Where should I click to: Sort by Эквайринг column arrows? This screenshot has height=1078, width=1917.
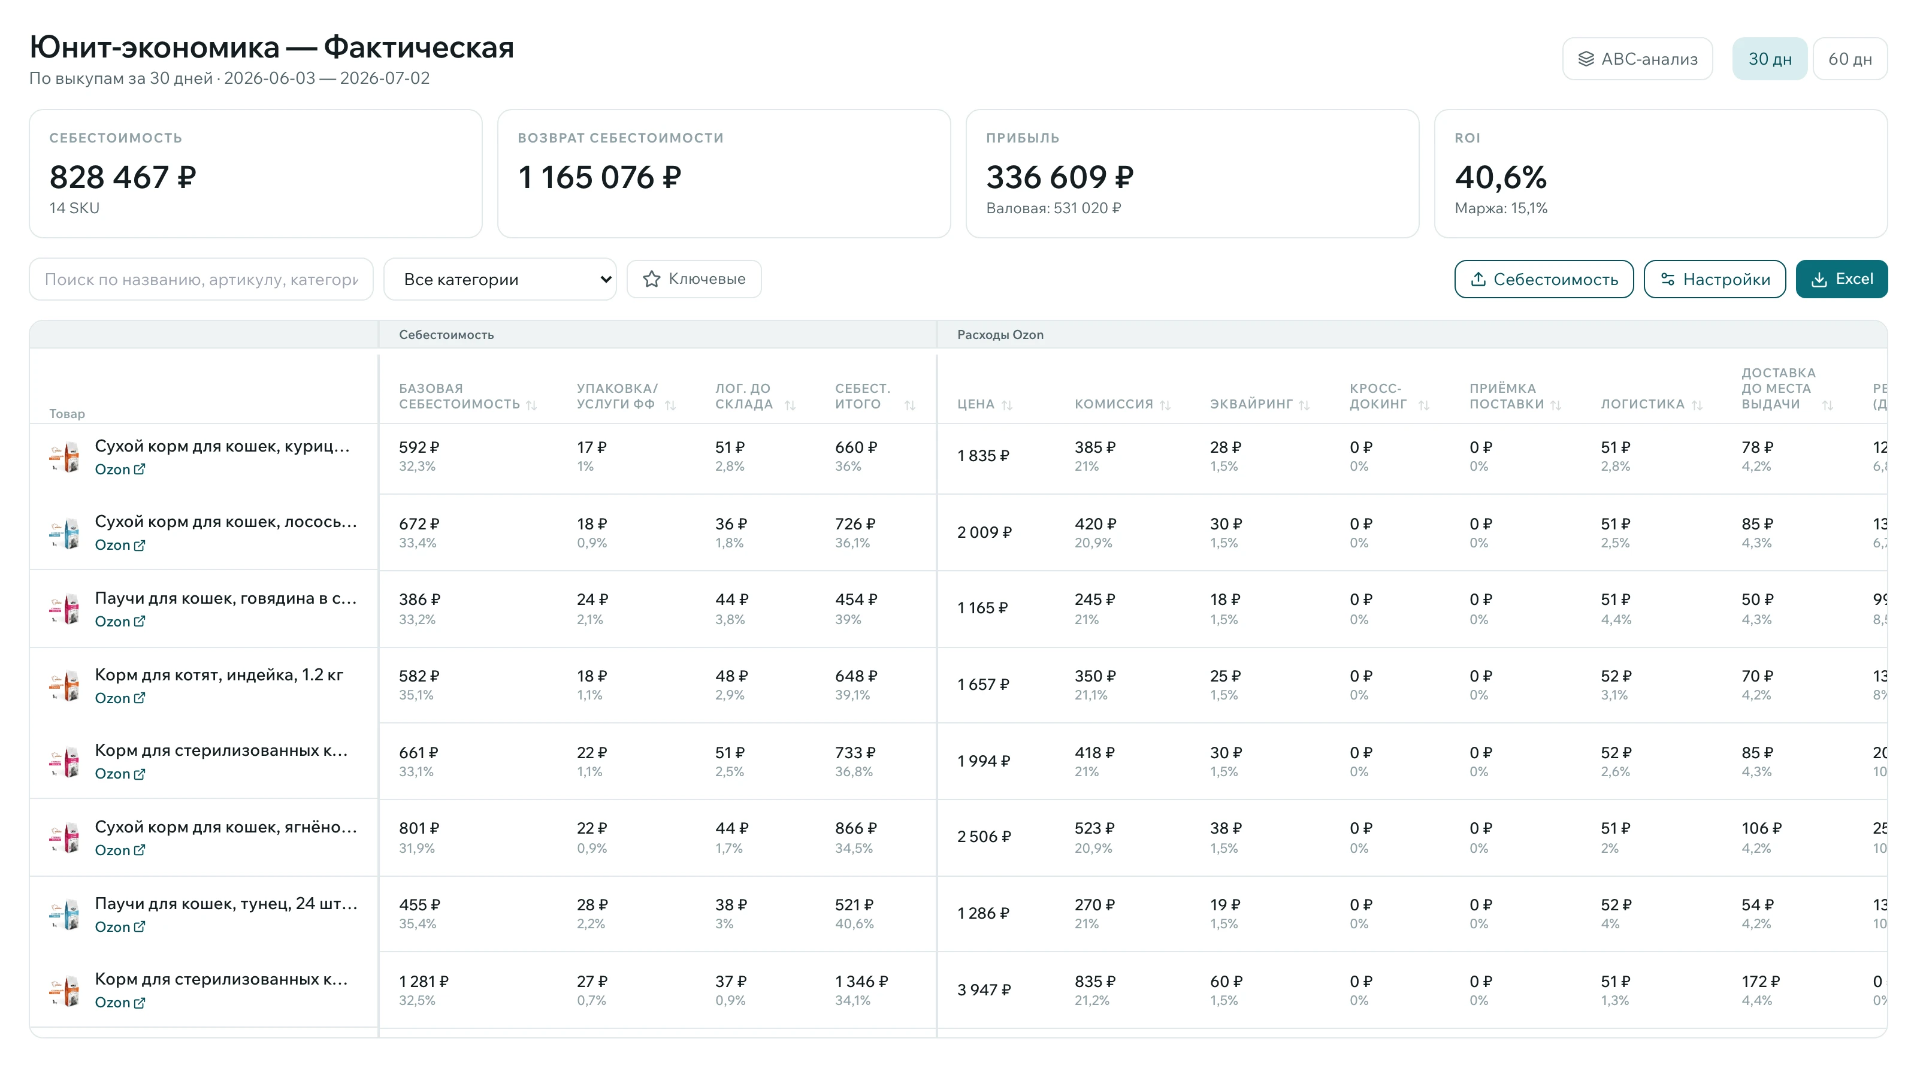[1304, 405]
